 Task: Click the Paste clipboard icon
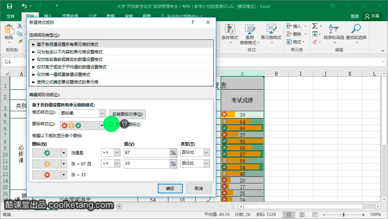pos(9,29)
